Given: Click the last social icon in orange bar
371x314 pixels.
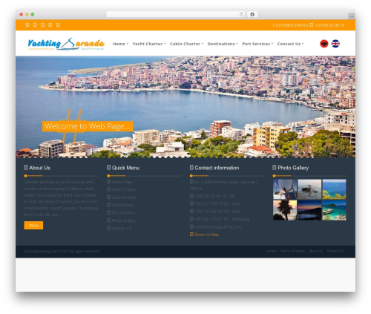Looking at the screenshot, I should pos(58,24).
